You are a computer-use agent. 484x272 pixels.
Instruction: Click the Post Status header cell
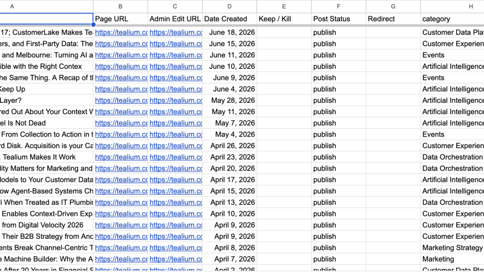tap(339, 19)
